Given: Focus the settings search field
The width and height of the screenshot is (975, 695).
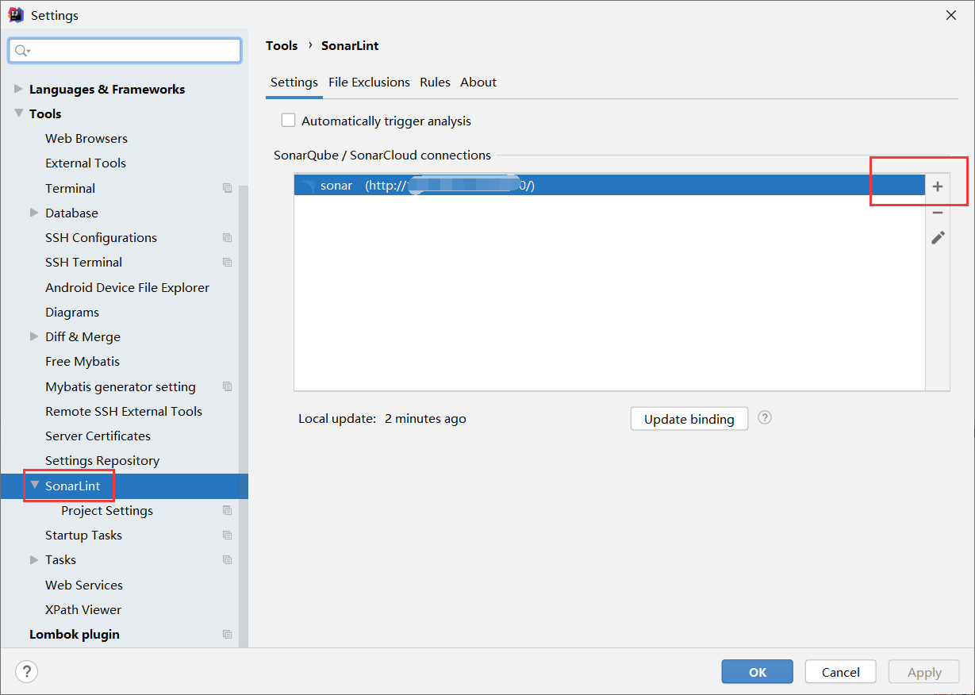Looking at the screenshot, I should tap(125, 51).
